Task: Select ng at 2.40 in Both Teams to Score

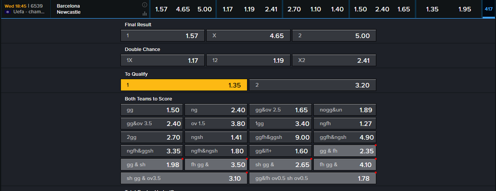Action: 216,110
